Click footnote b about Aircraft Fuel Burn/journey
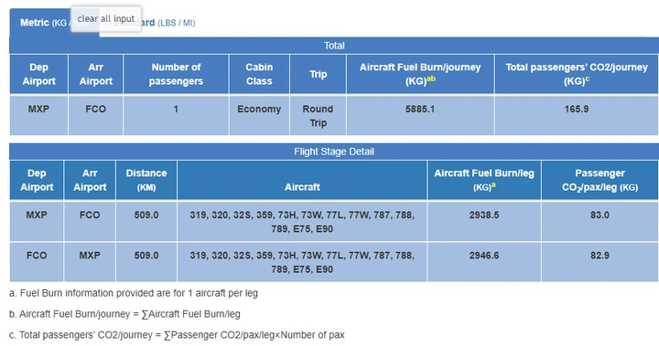 [124, 314]
